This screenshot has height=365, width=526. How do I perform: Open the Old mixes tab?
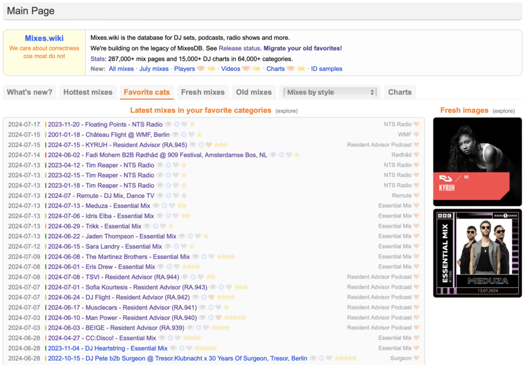click(x=254, y=92)
